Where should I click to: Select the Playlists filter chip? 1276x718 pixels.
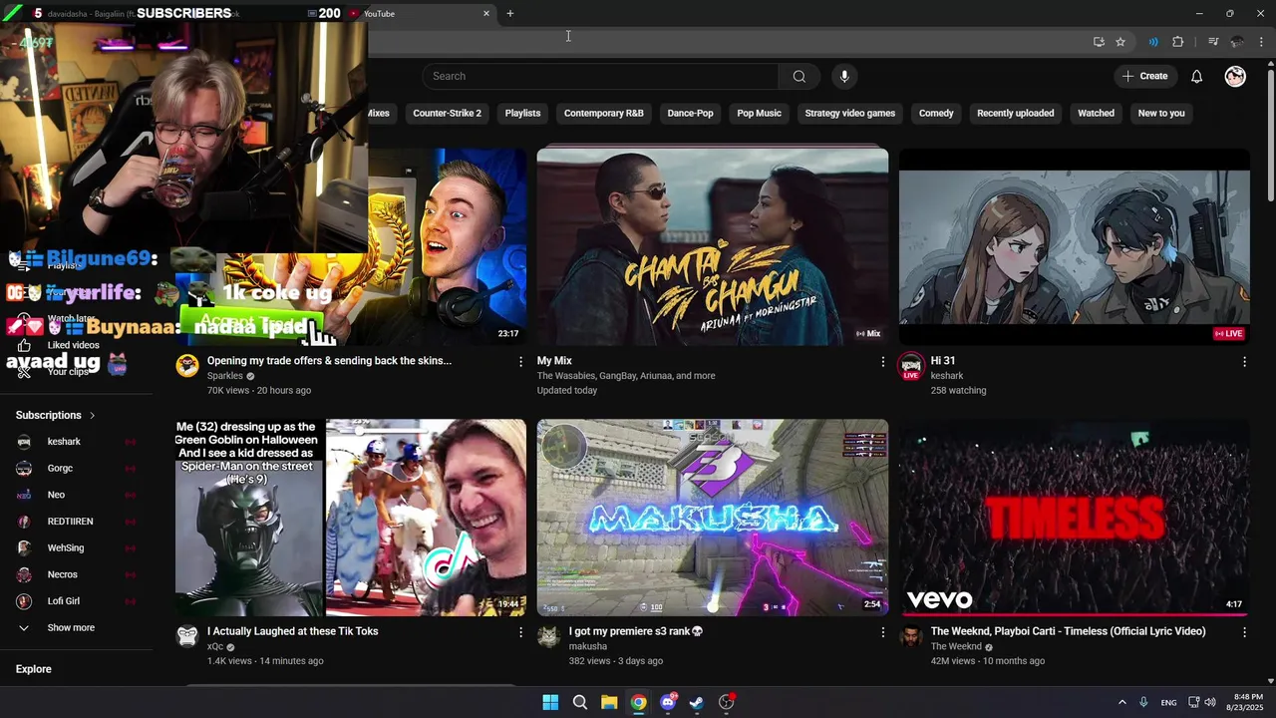point(522,113)
